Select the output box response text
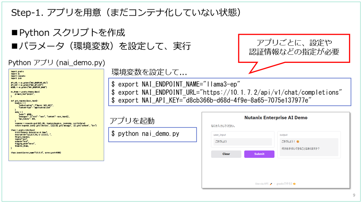 pos(309,147)
